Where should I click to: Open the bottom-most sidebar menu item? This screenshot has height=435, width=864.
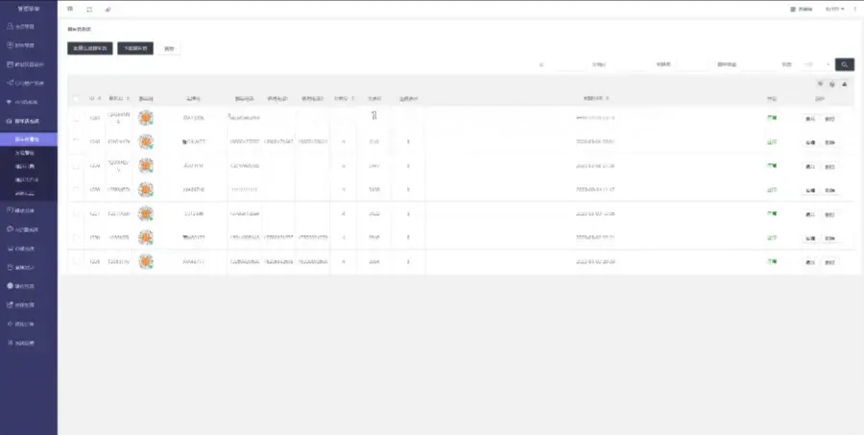(x=28, y=342)
